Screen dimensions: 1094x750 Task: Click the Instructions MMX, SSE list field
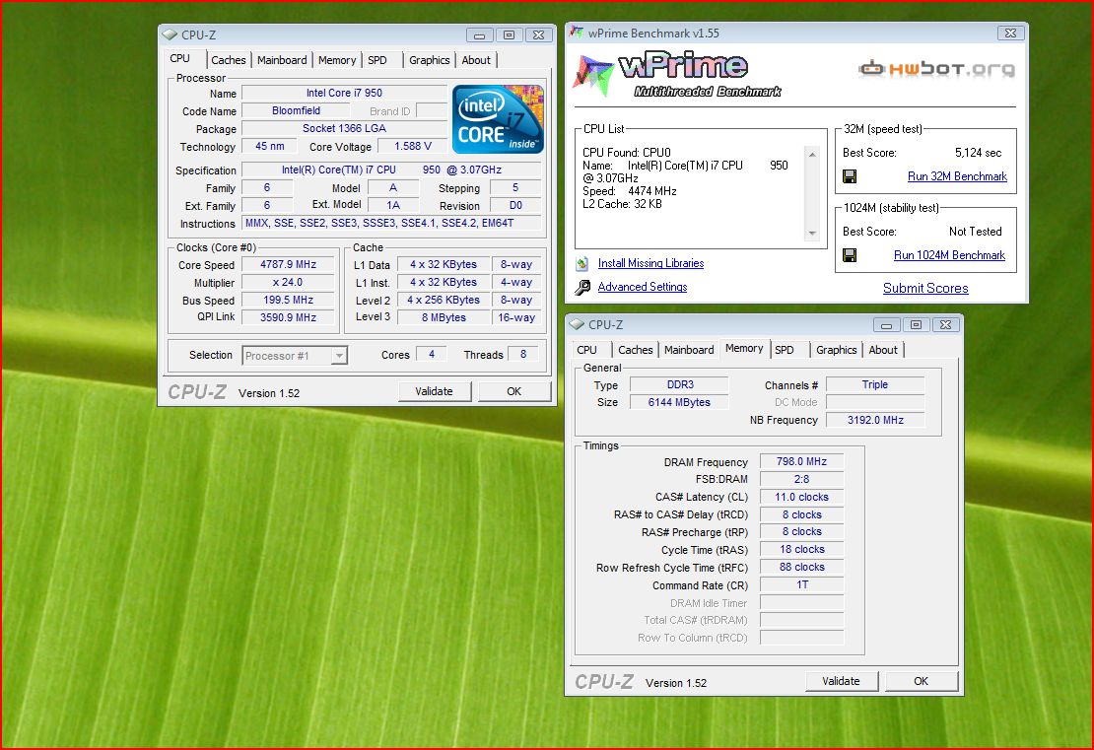click(391, 224)
